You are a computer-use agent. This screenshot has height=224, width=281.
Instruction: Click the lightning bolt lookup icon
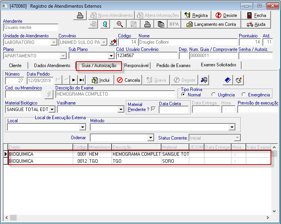pos(49,94)
